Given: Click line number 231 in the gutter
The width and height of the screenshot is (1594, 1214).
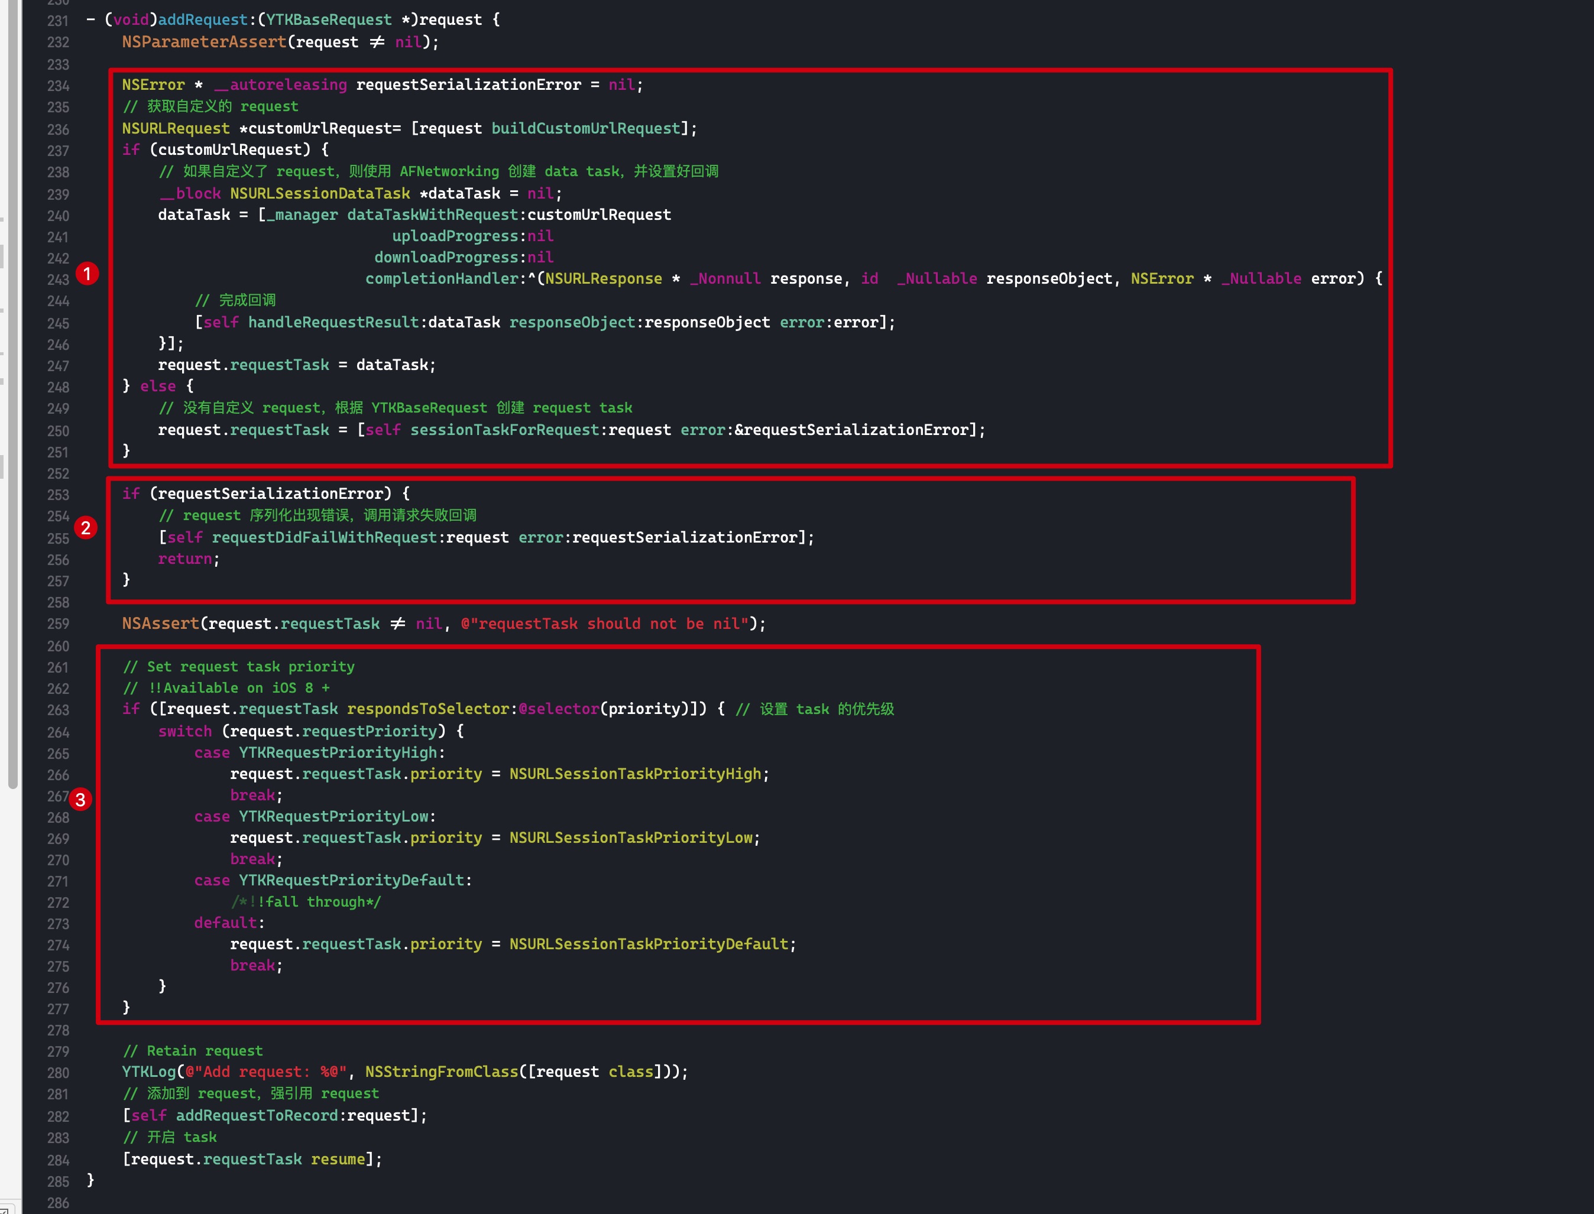Looking at the screenshot, I should (58, 21).
